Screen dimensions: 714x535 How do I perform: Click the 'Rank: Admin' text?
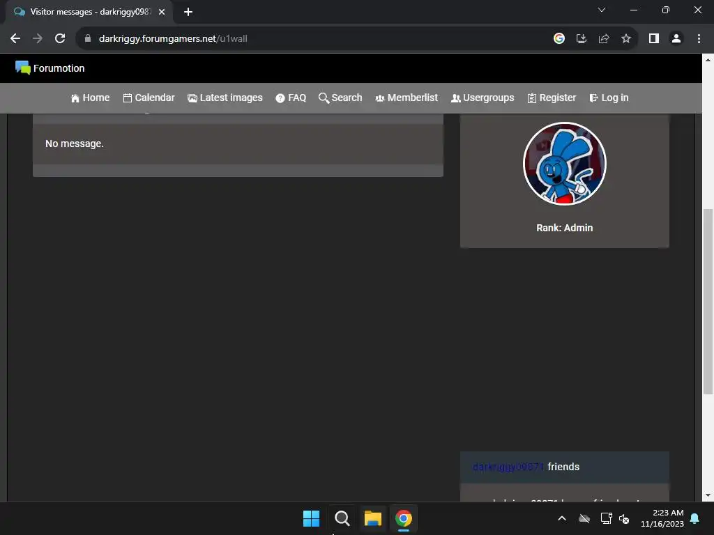pos(565,228)
